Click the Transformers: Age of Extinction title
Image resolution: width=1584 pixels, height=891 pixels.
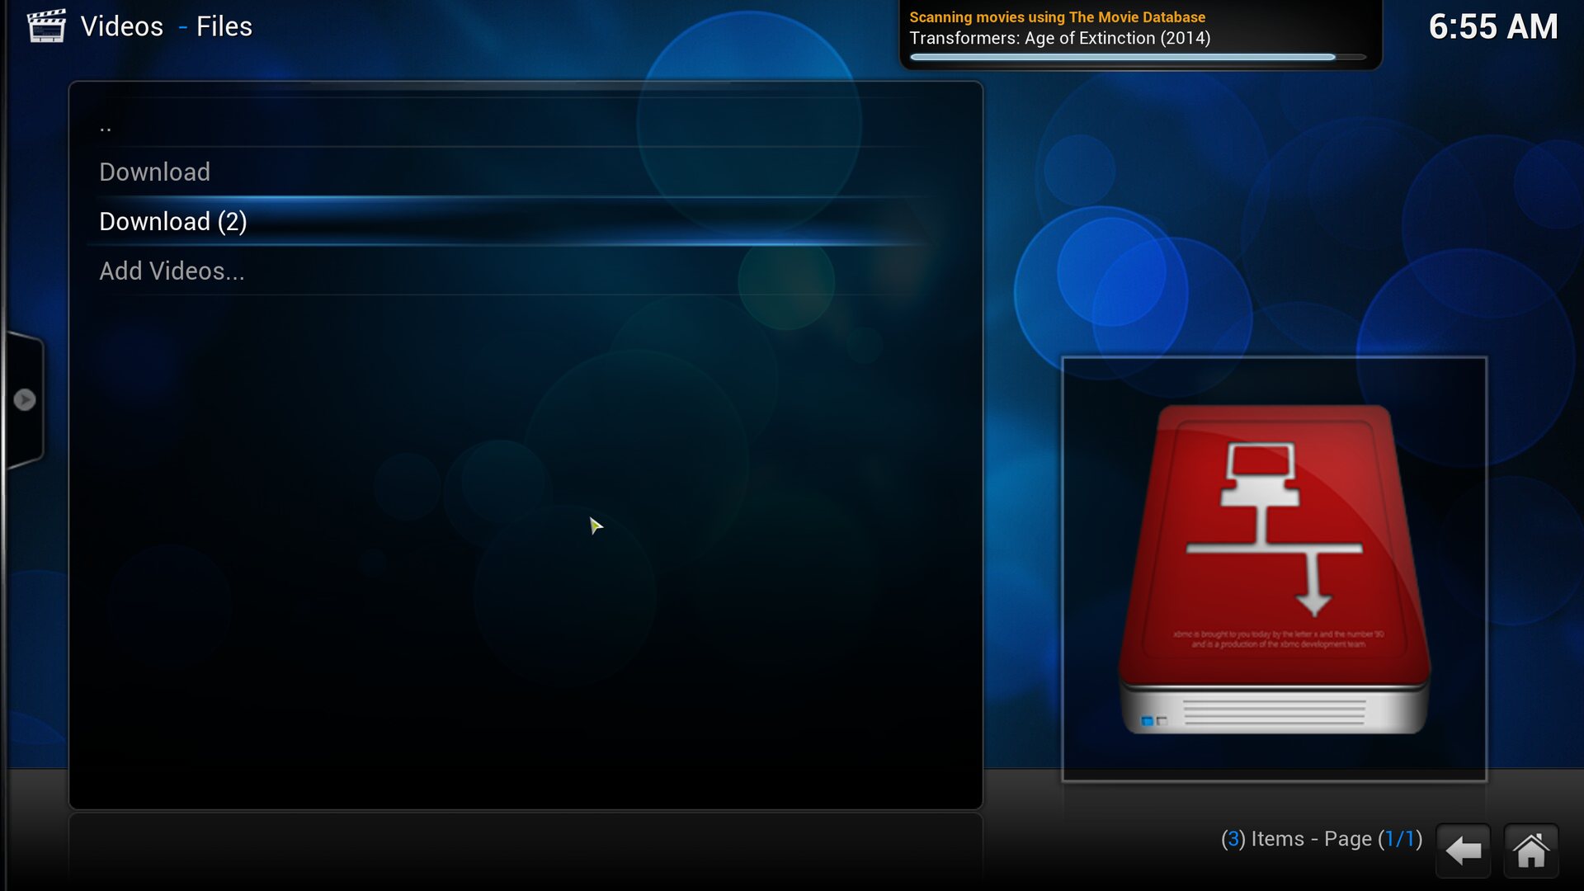click(1059, 38)
